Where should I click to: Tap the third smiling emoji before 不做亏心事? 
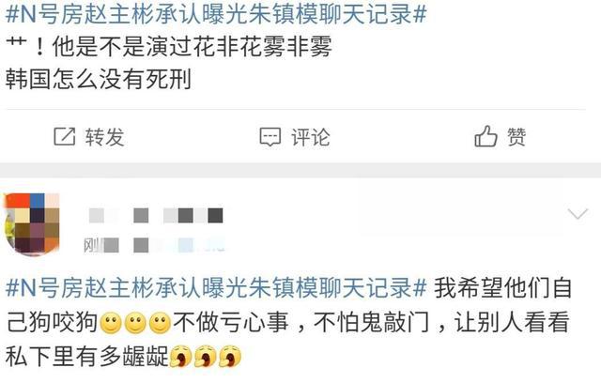160,323
